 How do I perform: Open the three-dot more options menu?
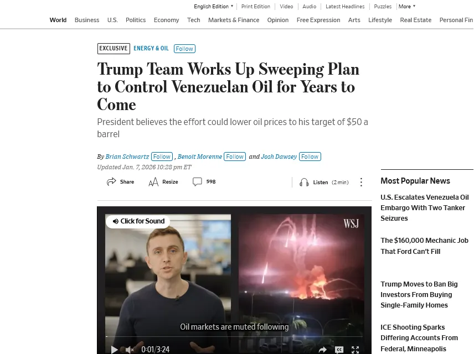[x=361, y=182]
